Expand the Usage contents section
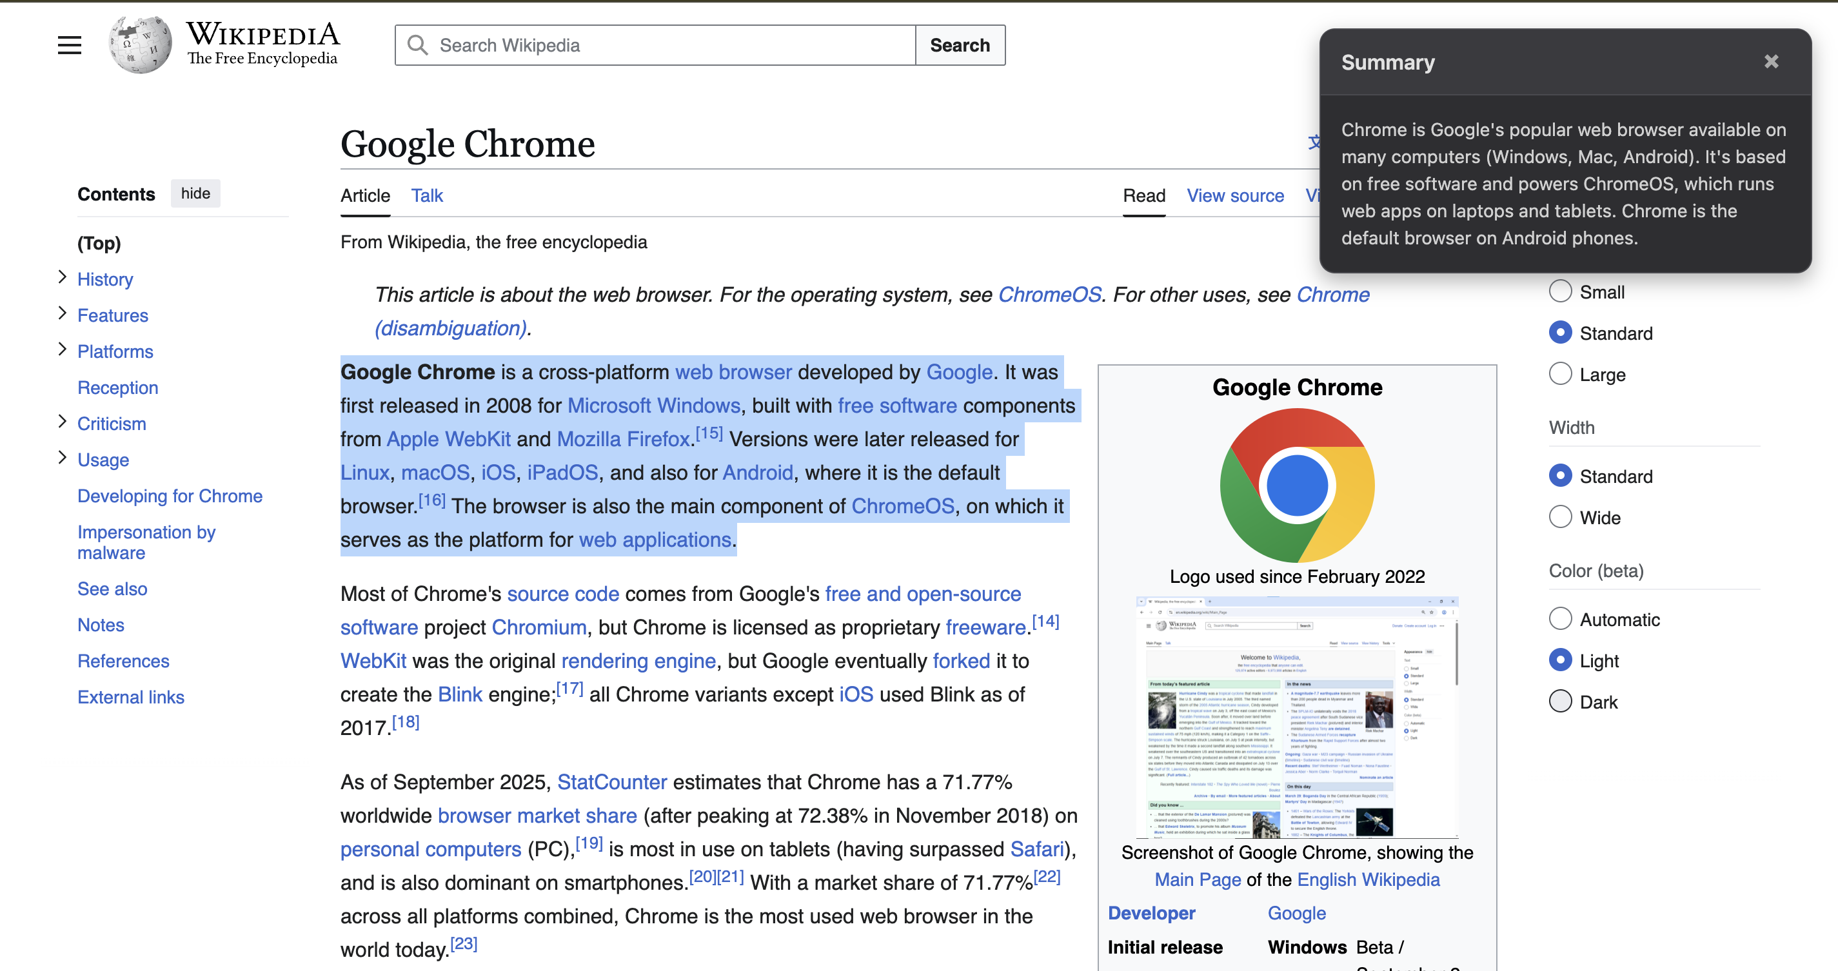This screenshot has width=1838, height=971. click(x=62, y=458)
